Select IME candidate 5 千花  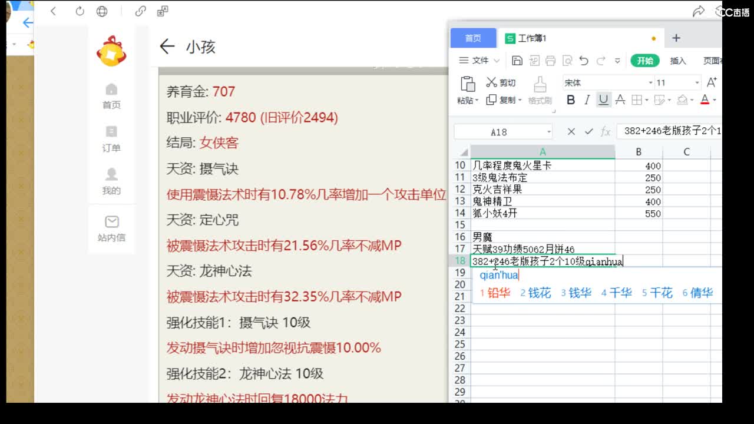pyautogui.click(x=657, y=293)
